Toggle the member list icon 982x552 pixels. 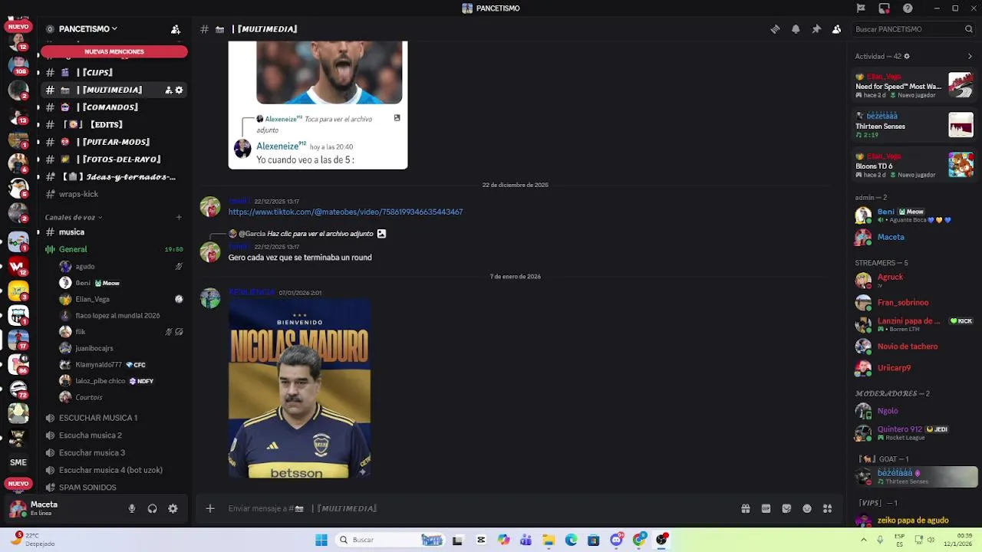[x=836, y=29]
